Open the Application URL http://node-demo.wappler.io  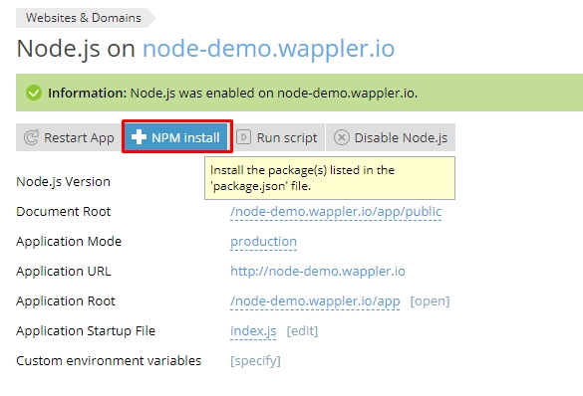(x=318, y=272)
